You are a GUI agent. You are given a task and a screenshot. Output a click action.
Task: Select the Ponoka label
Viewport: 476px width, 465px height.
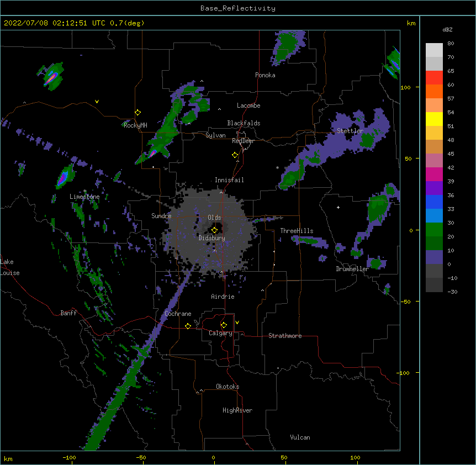click(265, 75)
